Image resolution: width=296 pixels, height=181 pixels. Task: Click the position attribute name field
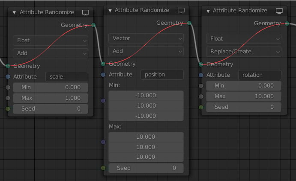point(162,75)
